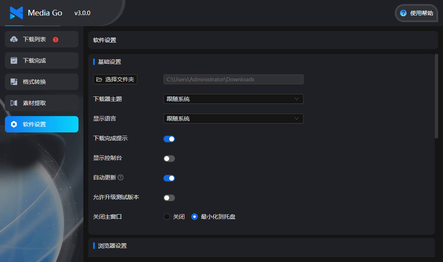Click the settings panel vertical scrollbar
443x262 pixels.
pos(436,96)
